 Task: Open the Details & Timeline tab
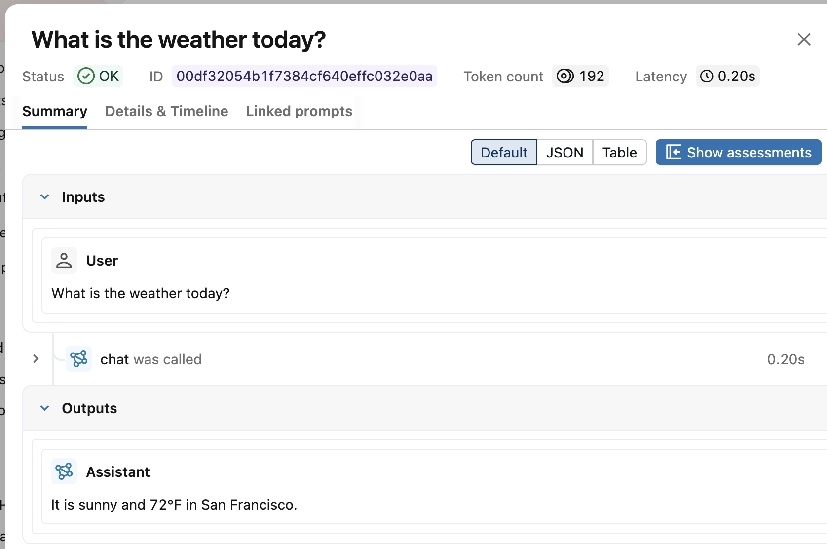point(167,111)
